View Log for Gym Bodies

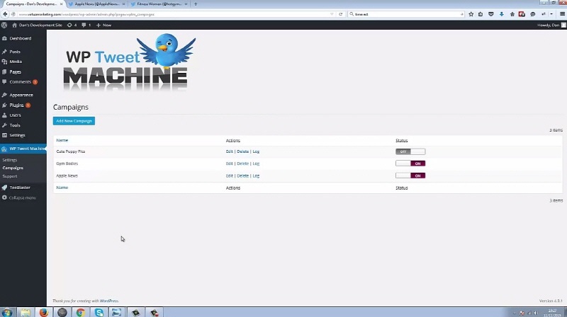(x=256, y=163)
